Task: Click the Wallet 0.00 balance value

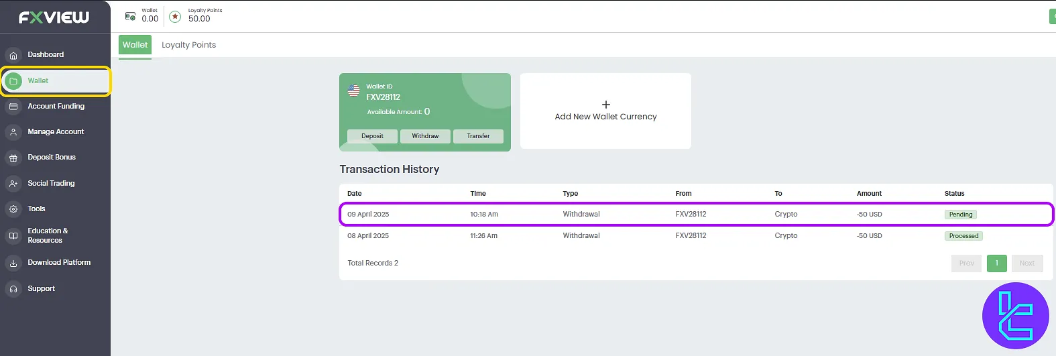Action: coord(150,19)
